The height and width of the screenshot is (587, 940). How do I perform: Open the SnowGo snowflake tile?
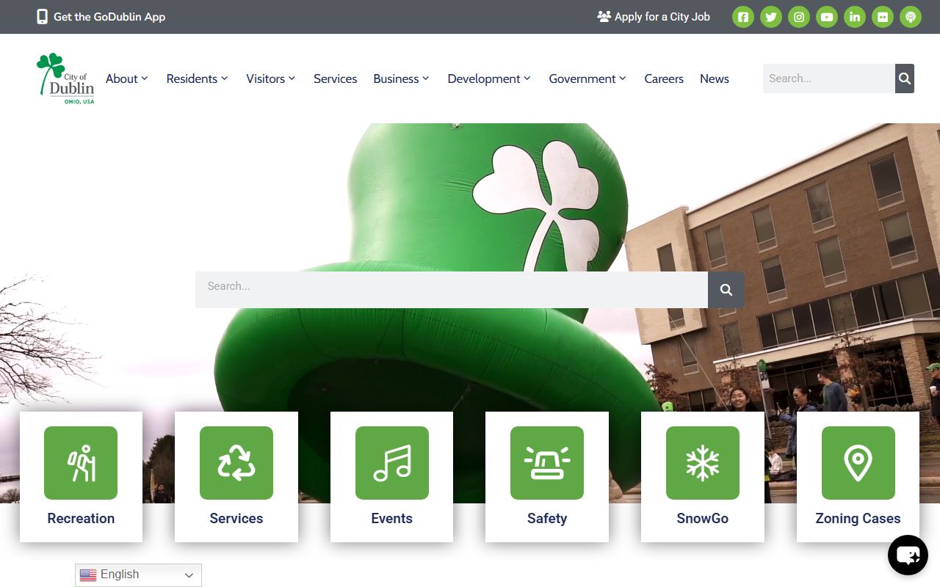point(702,476)
